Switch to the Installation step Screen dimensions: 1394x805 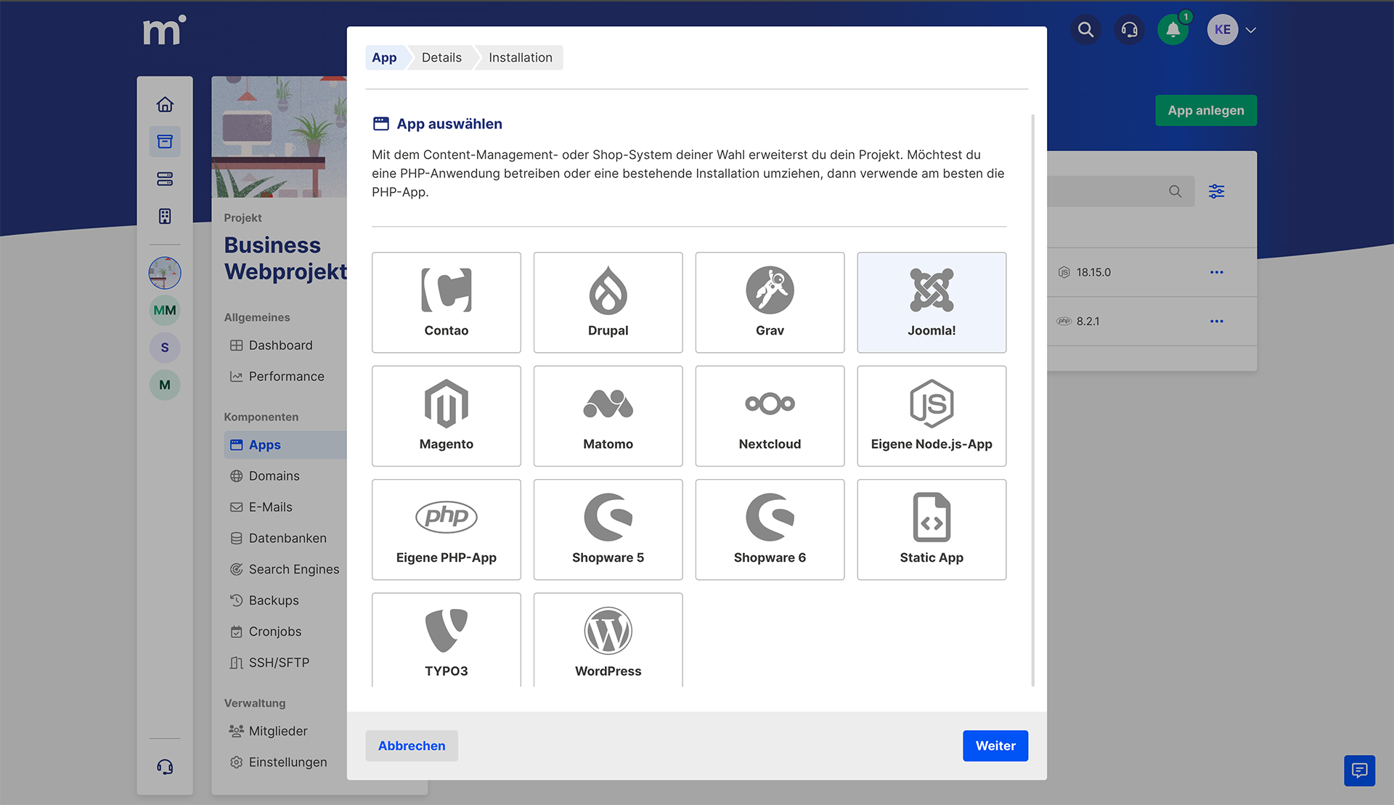click(x=519, y=57)
